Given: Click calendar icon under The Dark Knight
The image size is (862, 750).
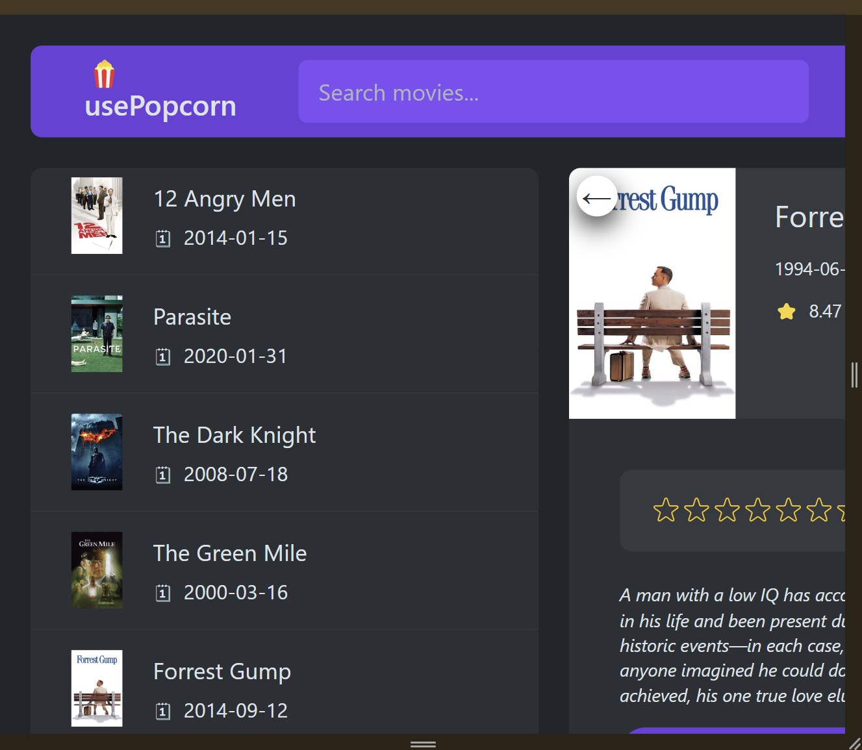Looking at the screenshot, I should click(x=163, y=475).
